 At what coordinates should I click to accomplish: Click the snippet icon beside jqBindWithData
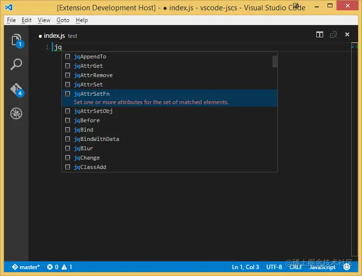[x=67, y=139]
